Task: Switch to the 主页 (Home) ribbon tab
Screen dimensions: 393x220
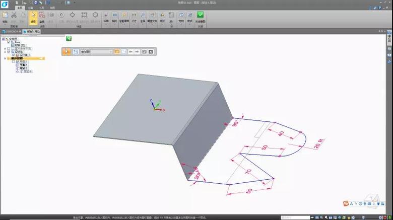Action: point(20,8)
